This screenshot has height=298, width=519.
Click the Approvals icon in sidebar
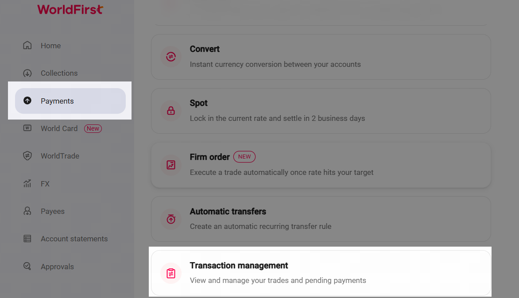pyautogui.click(x=27, y=267)
